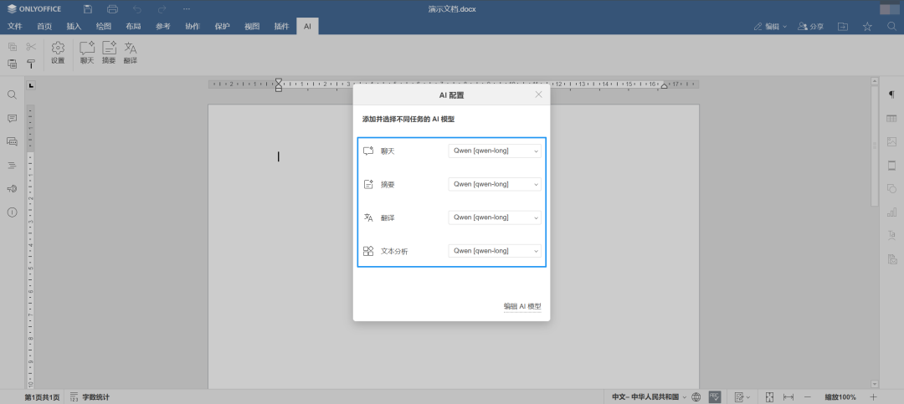This screenshot has width=904, height=404.
Task: Click the Copy style paintbrush icon
Action: [x=31, y=64]
